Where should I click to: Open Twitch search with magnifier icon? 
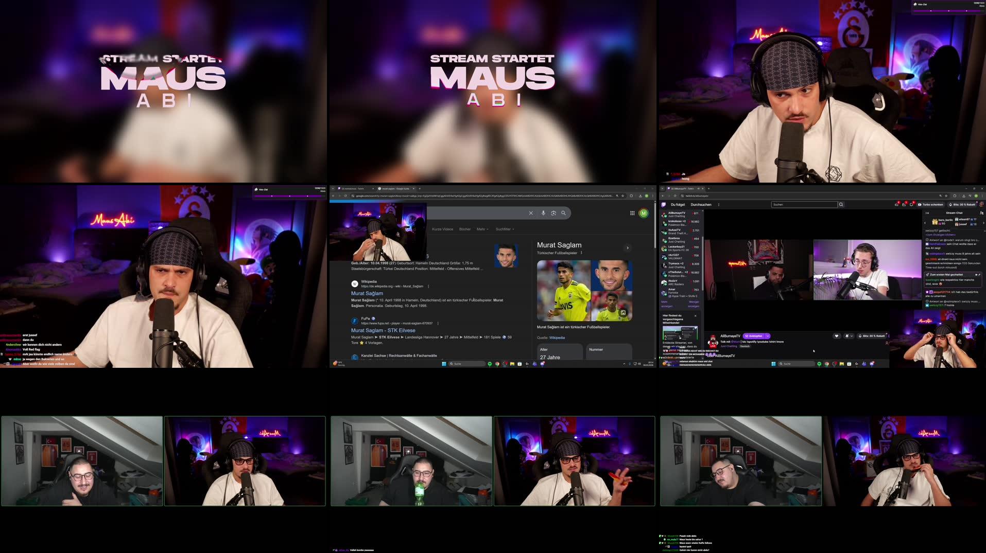841,204
